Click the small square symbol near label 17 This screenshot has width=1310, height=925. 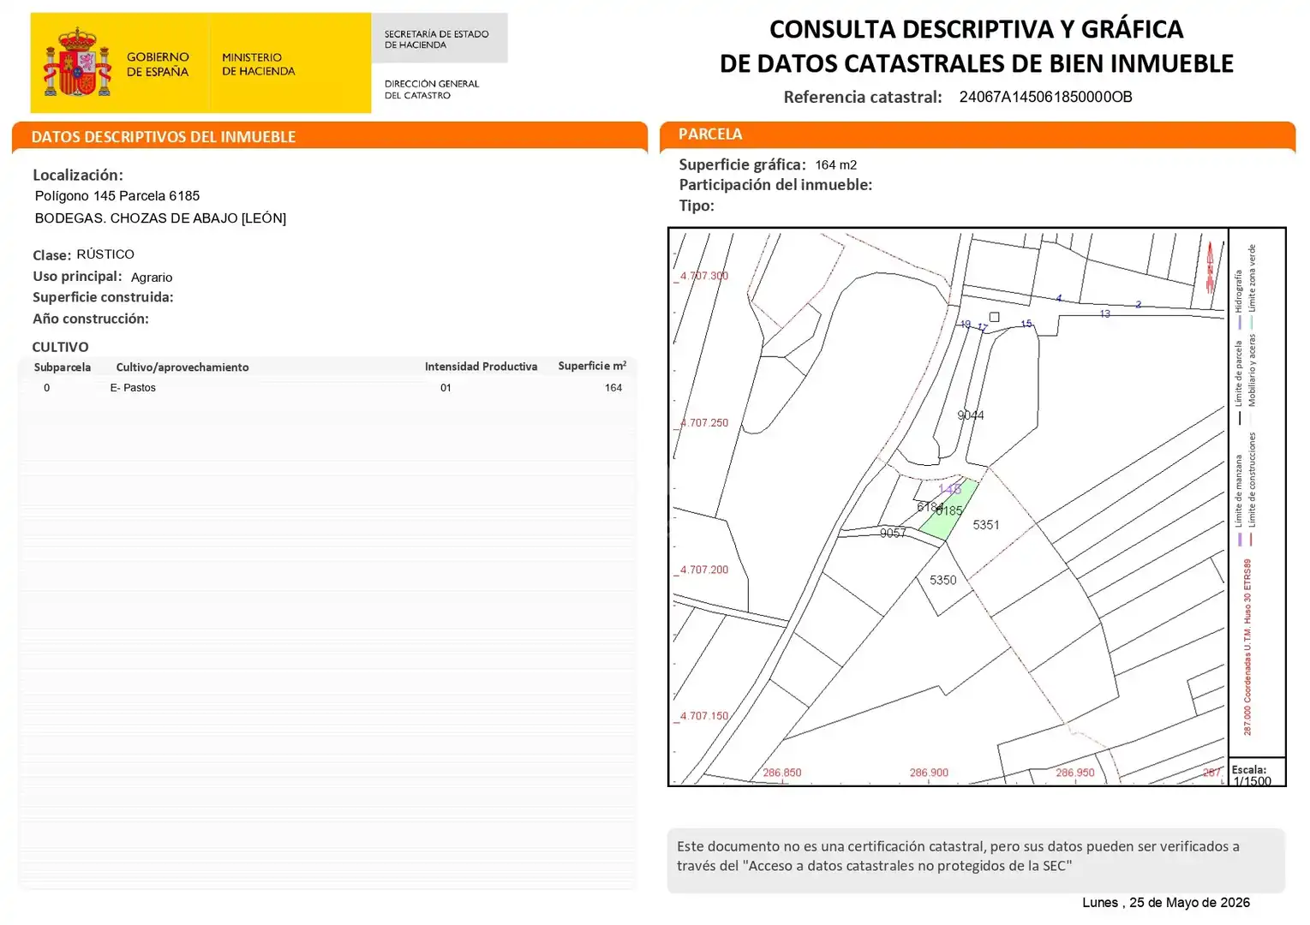994,317
